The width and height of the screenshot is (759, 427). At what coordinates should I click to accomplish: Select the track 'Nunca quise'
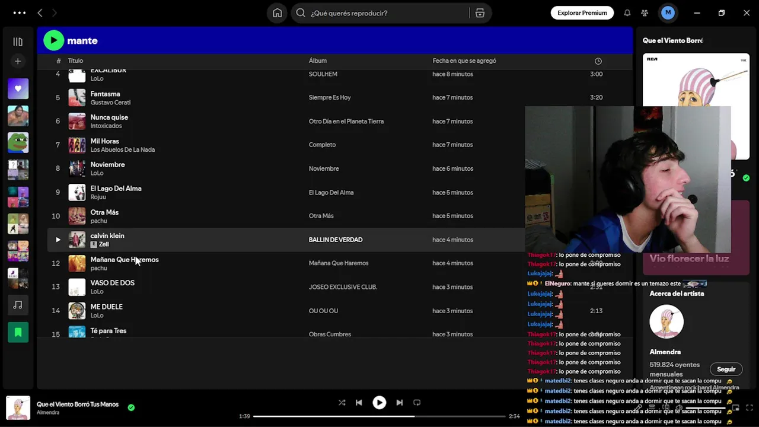pos(109,117)
